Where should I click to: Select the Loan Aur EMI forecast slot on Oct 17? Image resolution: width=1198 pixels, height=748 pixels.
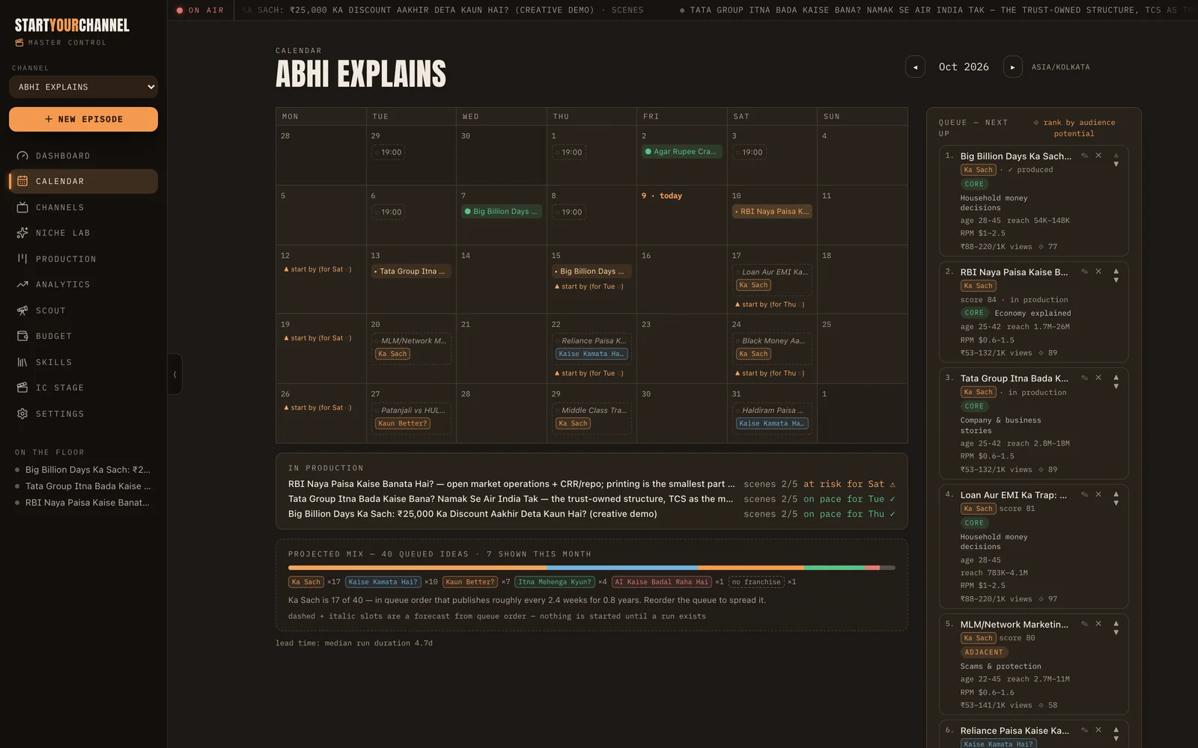(x=772, y=278)
